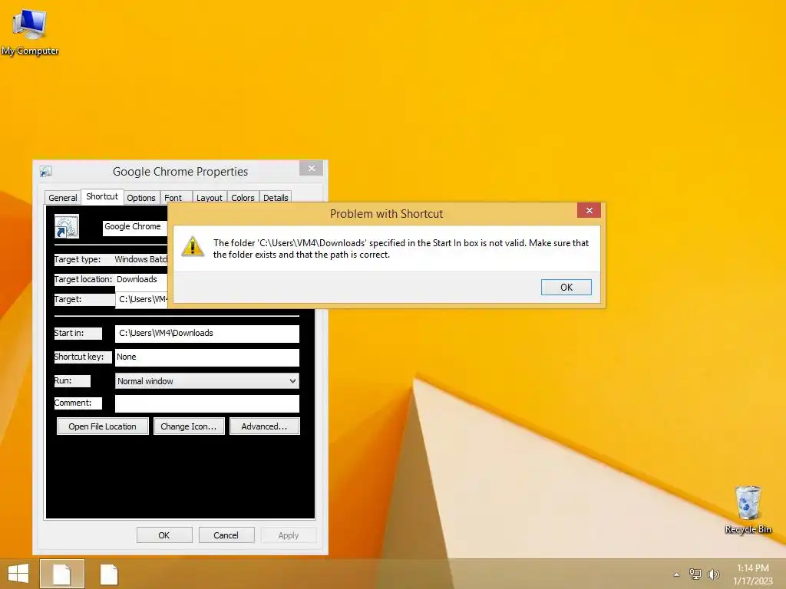Close the Problem with Shortcut dialog
786x589 pixels.
point(589,210)
